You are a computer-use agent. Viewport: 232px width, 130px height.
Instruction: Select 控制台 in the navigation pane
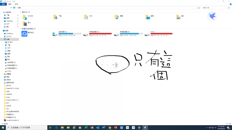(8, 80)
